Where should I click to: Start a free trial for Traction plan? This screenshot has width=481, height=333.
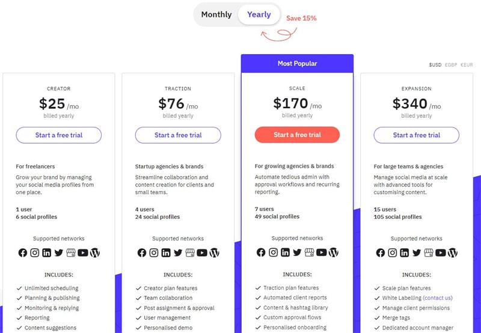pos(178,135)
